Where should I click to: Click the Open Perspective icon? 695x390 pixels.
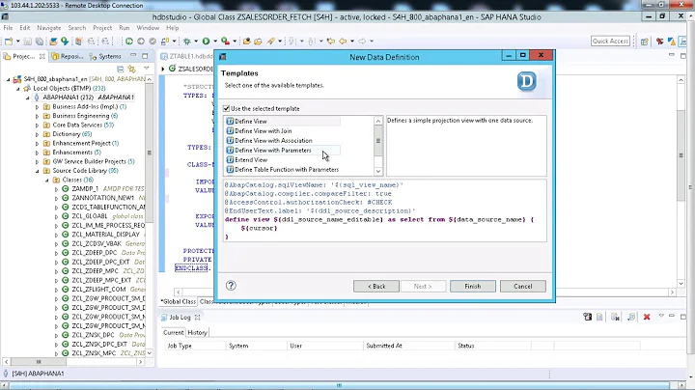(645, 42)
